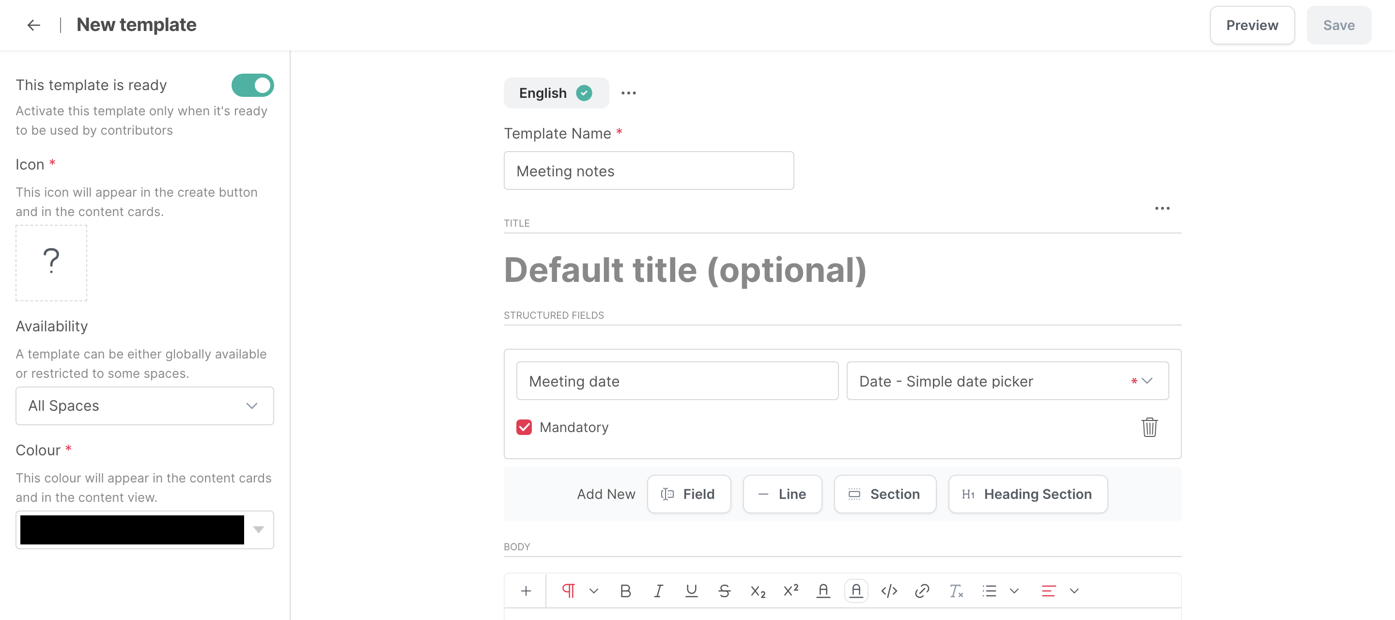The height and width of the screenshot is (620, 1395).
Task: Choose the text background highlight tool
Action: [x=856, y=591]
